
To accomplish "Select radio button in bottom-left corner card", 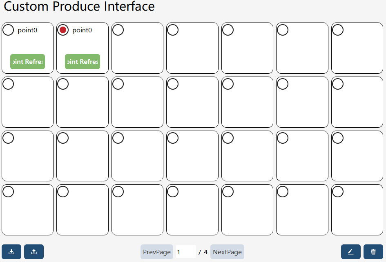I will (x=8, y=192).
